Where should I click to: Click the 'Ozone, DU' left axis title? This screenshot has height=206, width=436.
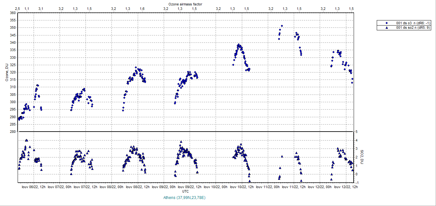pos(6,72)
